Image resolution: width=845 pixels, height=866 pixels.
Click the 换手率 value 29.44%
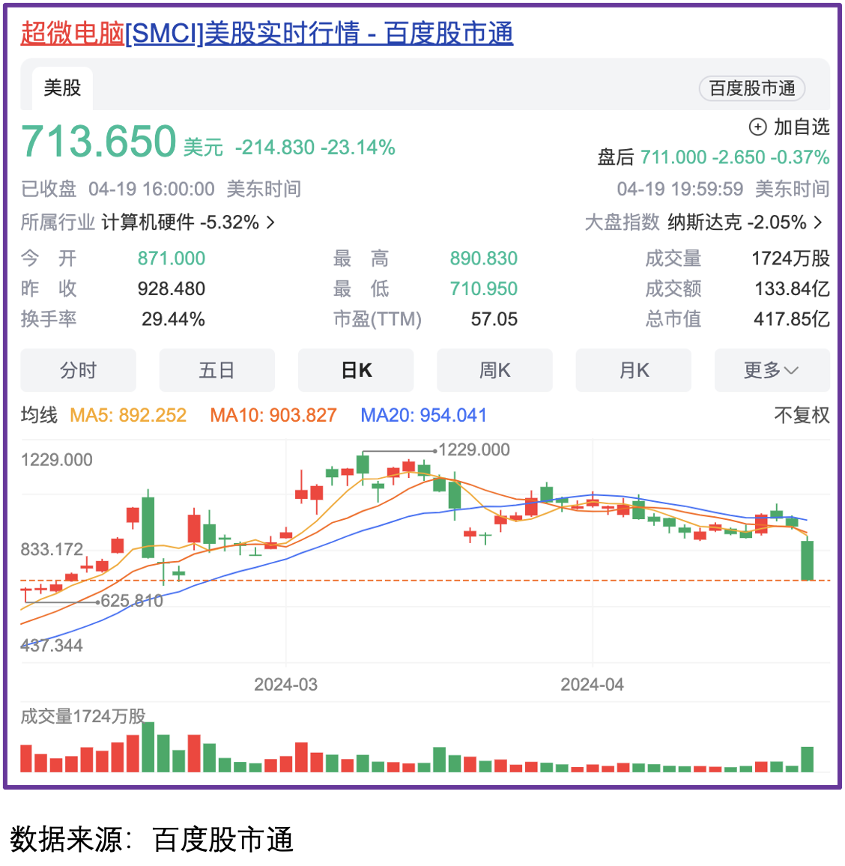pyautogui.click(x=173, y=318)
